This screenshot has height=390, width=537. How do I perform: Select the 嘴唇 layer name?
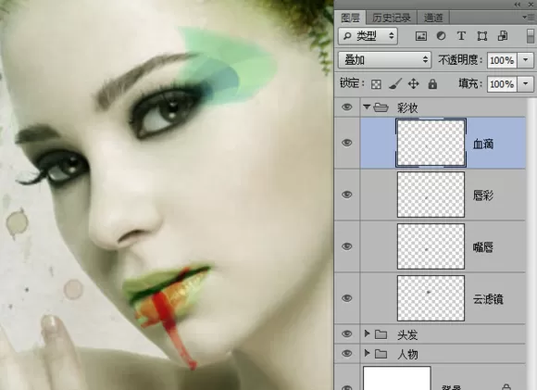483,247
